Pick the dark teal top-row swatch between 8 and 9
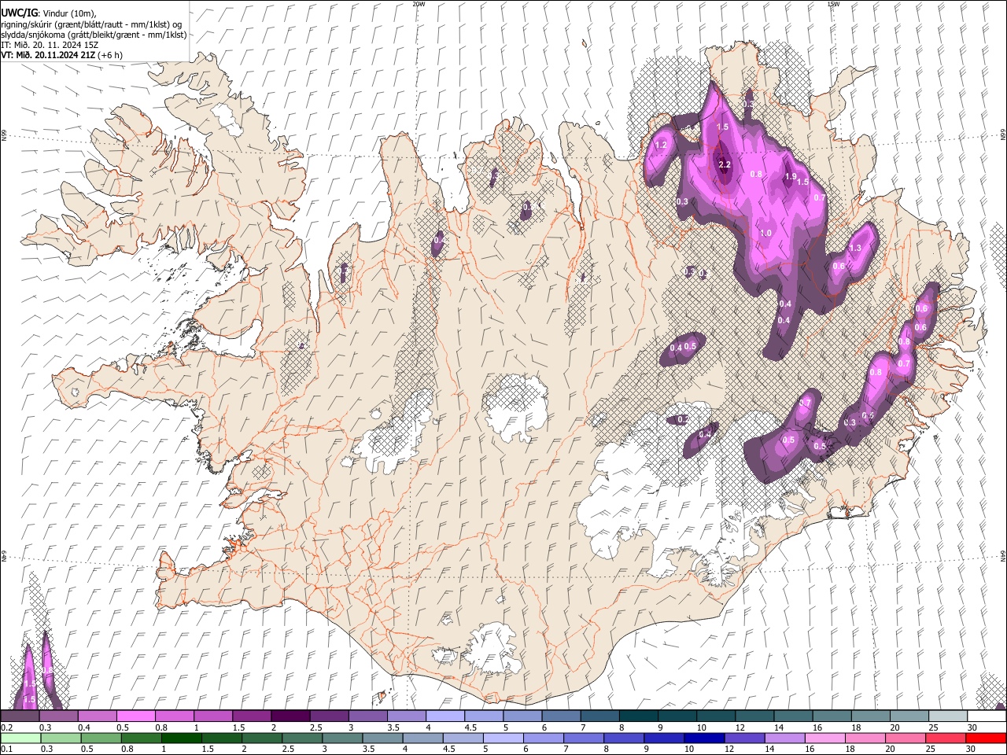The height and width of the screenshot is (755, 1007). (638, 716)
